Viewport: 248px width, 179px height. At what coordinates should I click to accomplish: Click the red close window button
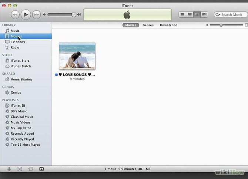point(4,6)
